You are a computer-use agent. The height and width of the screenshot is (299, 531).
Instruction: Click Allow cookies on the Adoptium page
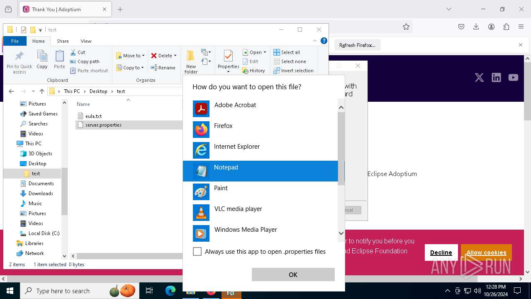pos(486,252)
